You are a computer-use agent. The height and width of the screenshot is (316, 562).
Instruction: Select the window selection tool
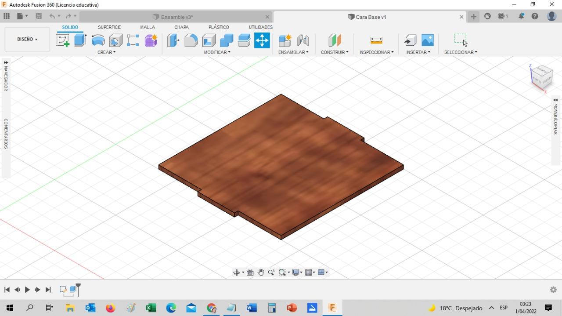[x=461, y=40]
